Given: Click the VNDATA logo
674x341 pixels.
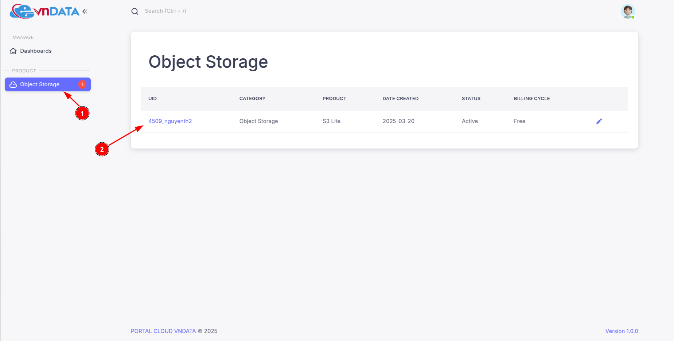Looking at the screenshot, I should 44,11.
